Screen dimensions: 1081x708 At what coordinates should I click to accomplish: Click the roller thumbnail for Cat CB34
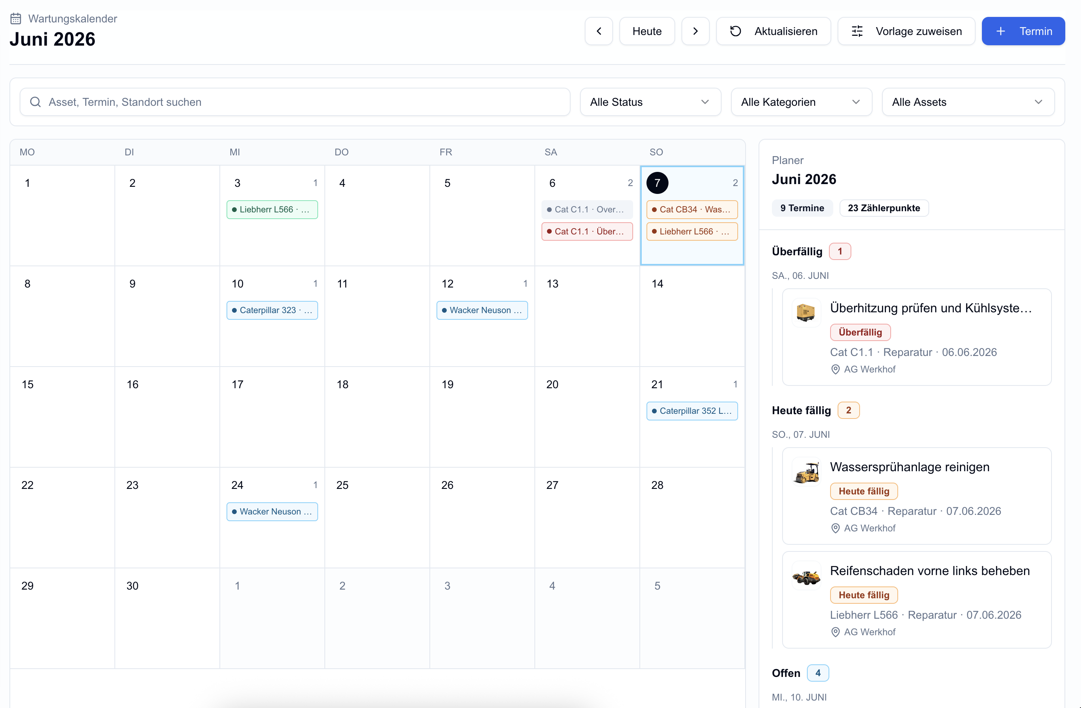806,472
